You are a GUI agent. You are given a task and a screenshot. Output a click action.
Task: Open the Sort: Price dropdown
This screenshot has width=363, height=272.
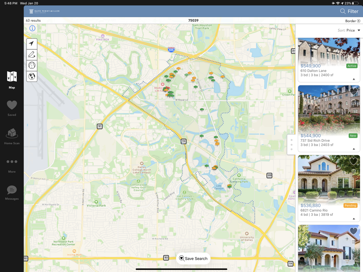(x=349, y=30)
